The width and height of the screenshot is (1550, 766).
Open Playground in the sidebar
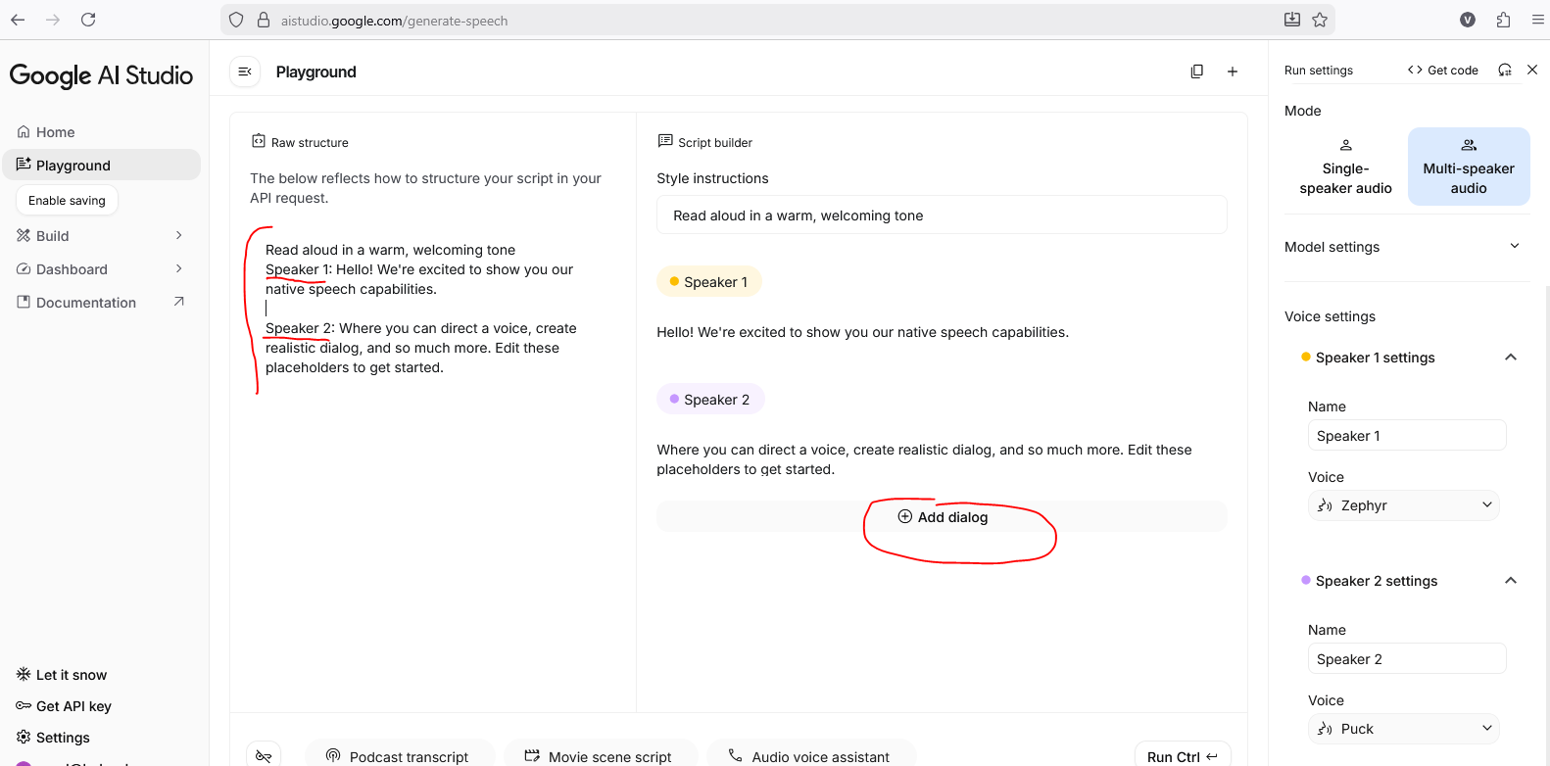pyautogui.click(x=102, y=165)
